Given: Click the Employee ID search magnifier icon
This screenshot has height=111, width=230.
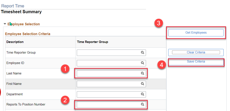Looking at the screenshot, I should coord(142,63).
